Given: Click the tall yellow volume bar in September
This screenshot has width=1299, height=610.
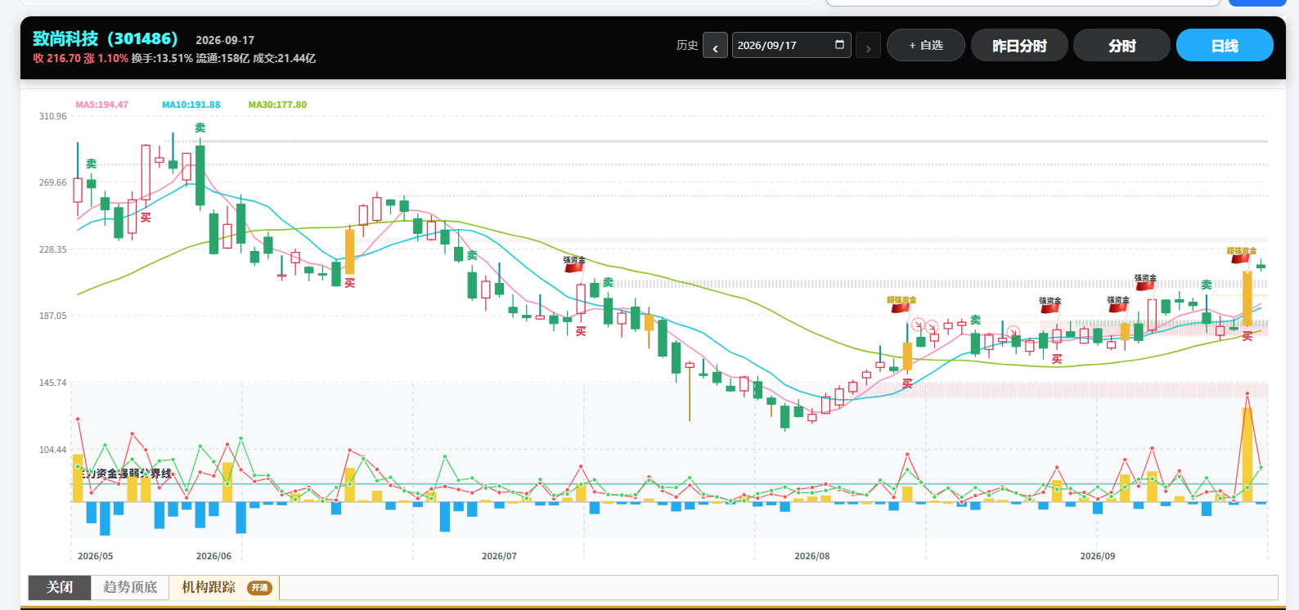Looking at the screenshot, I should tap(1247, 455).
